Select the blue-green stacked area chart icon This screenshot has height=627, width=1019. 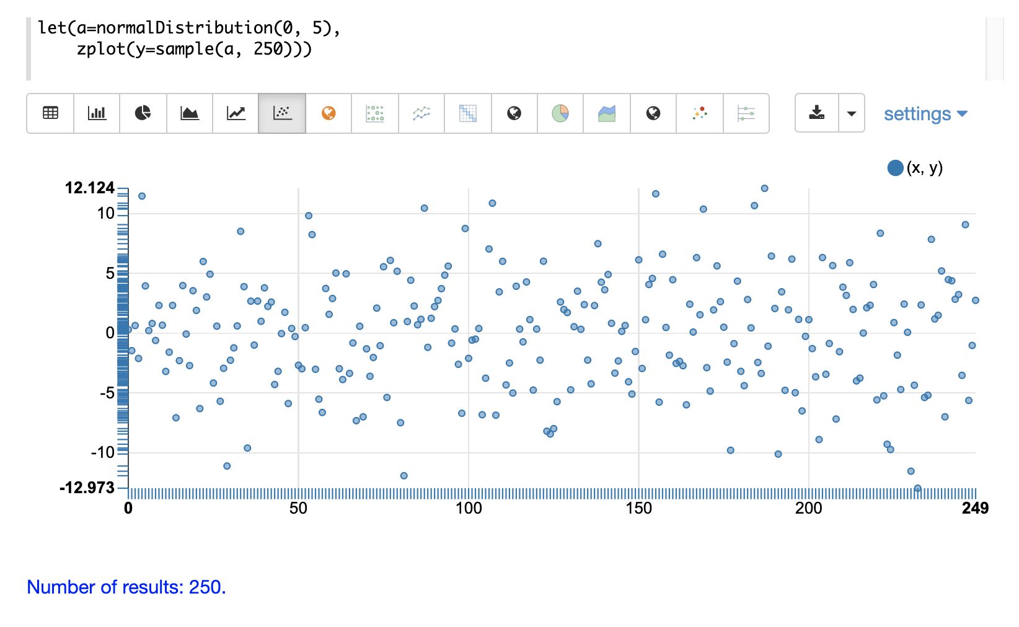click(607, 113)
